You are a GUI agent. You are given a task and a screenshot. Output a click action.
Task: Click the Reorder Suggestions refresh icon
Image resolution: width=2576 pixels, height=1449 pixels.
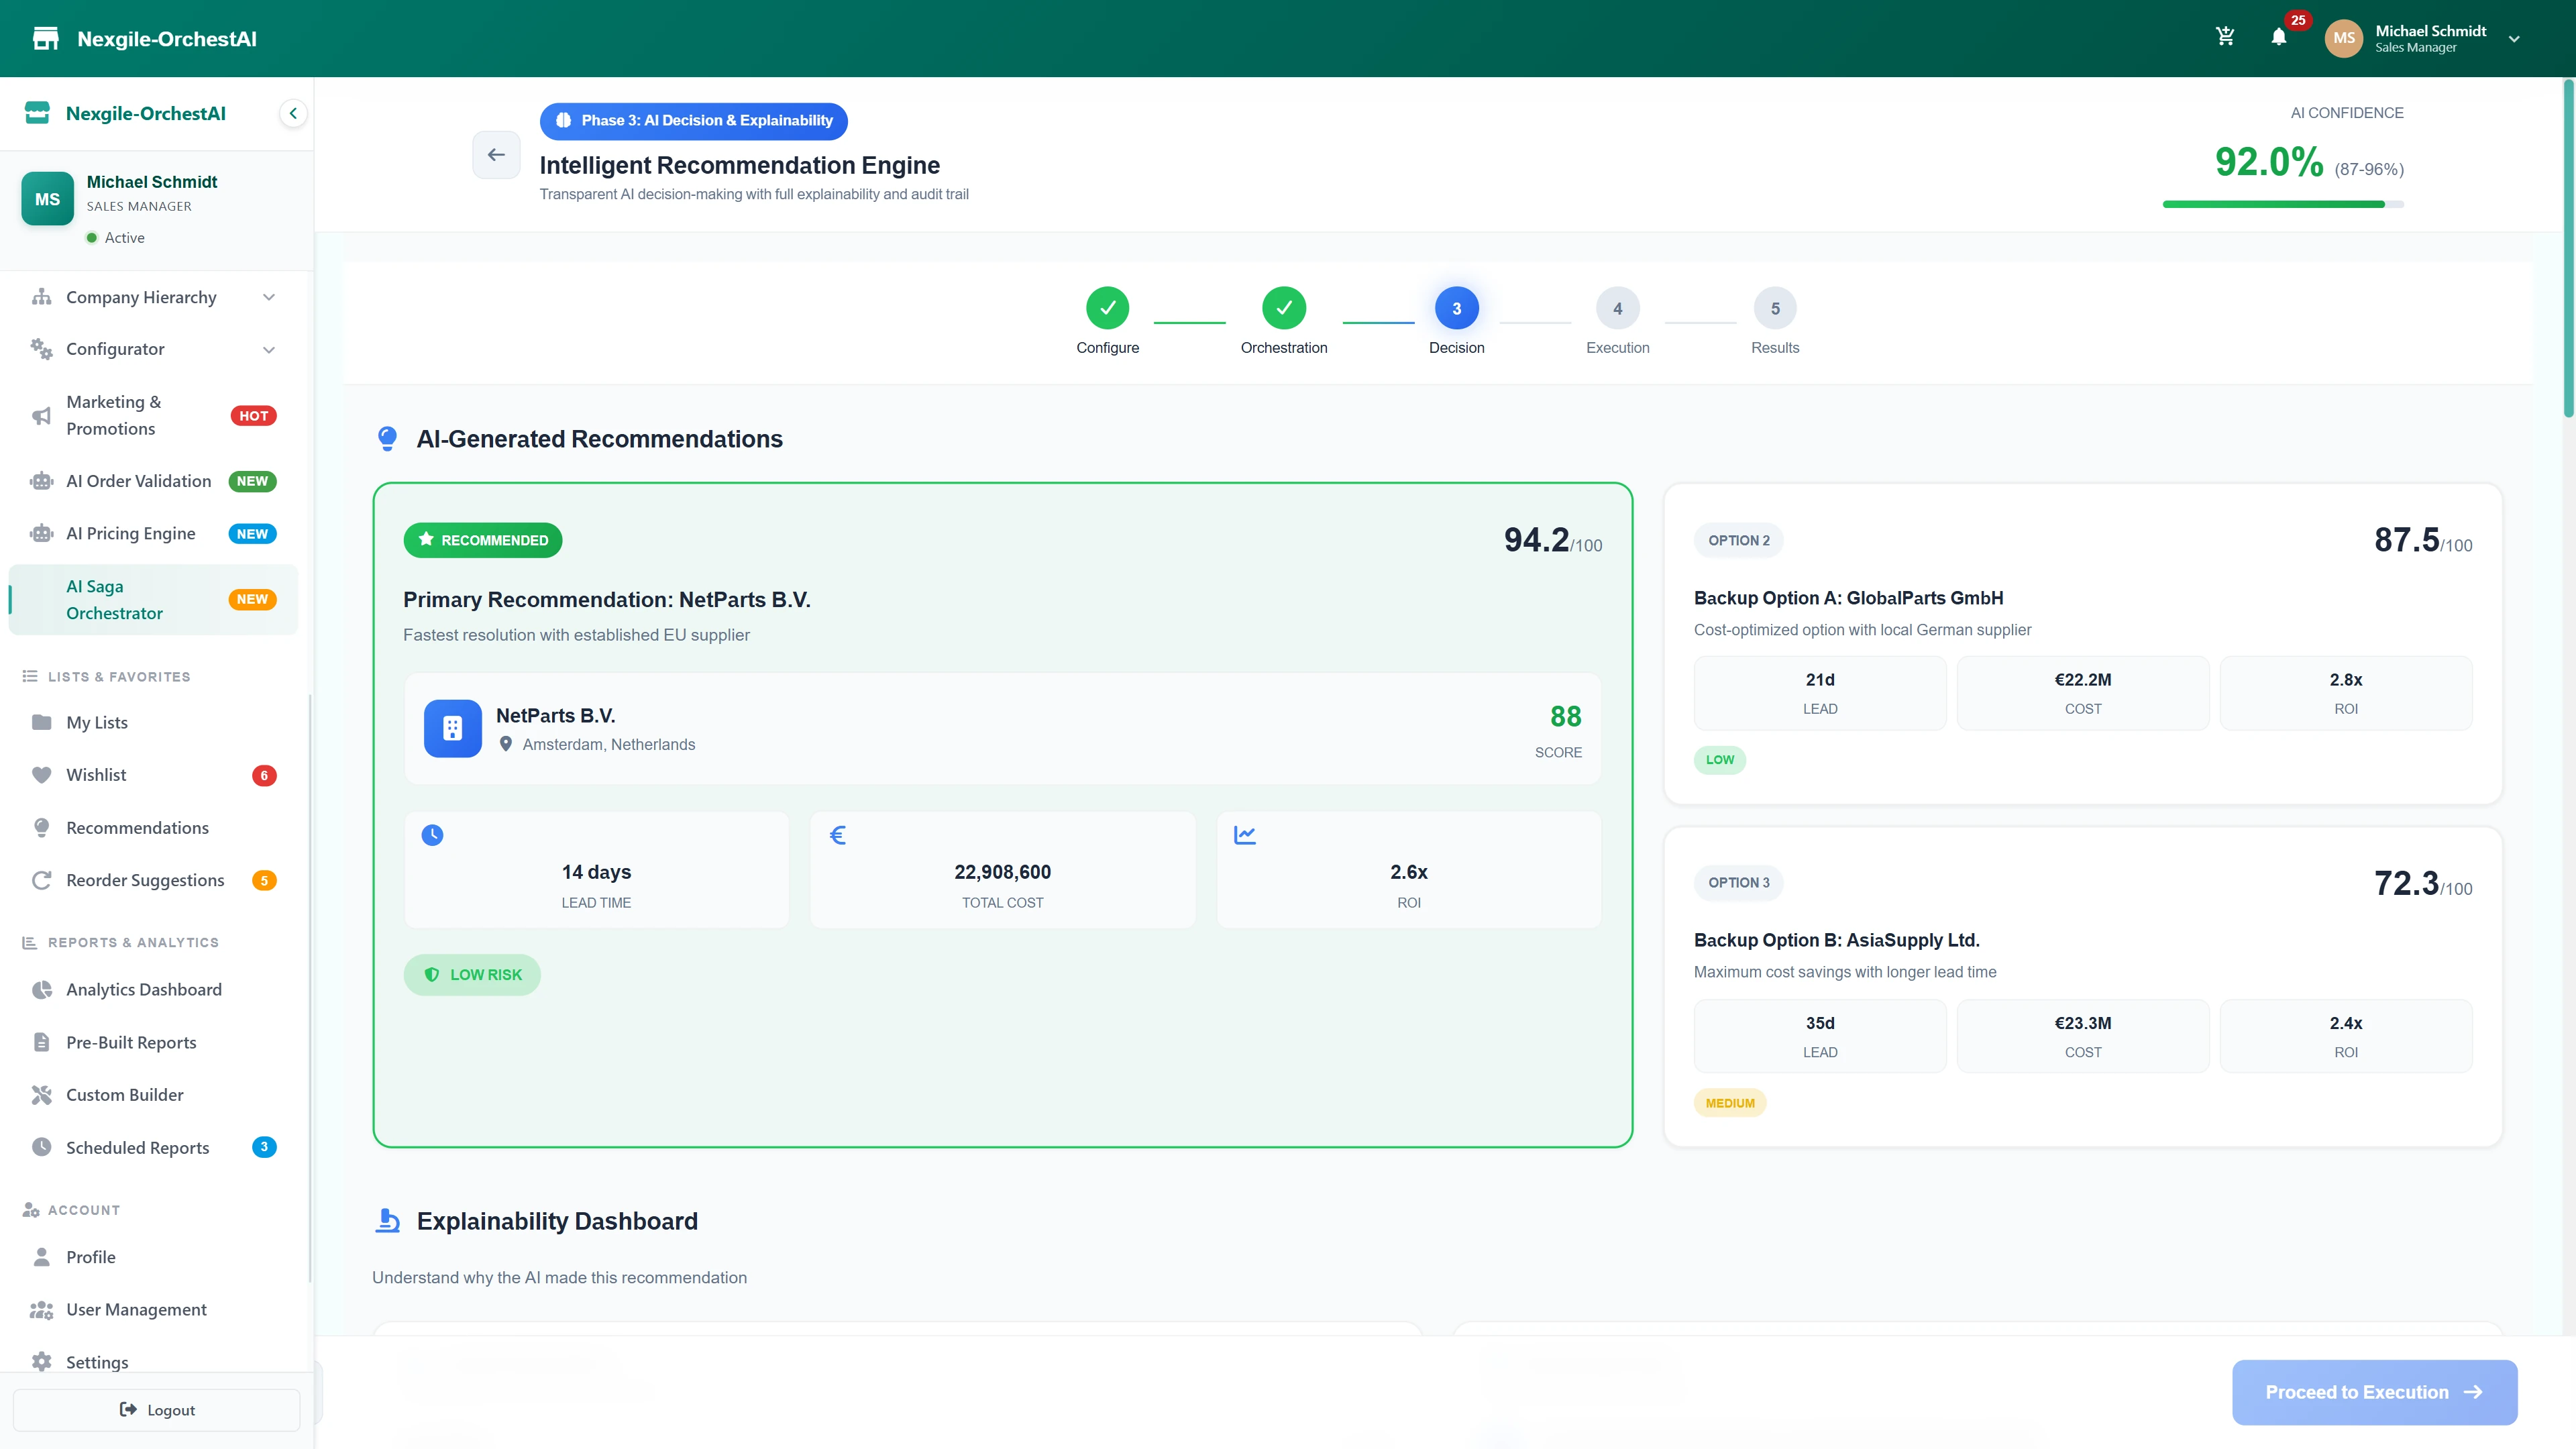click(41, 880)
